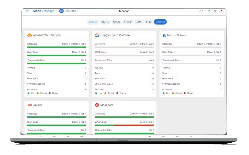The height and width of the screenshot is (155, 249).
Task: Click the Microsoft Azure logo icon
Action: (164, 35)
